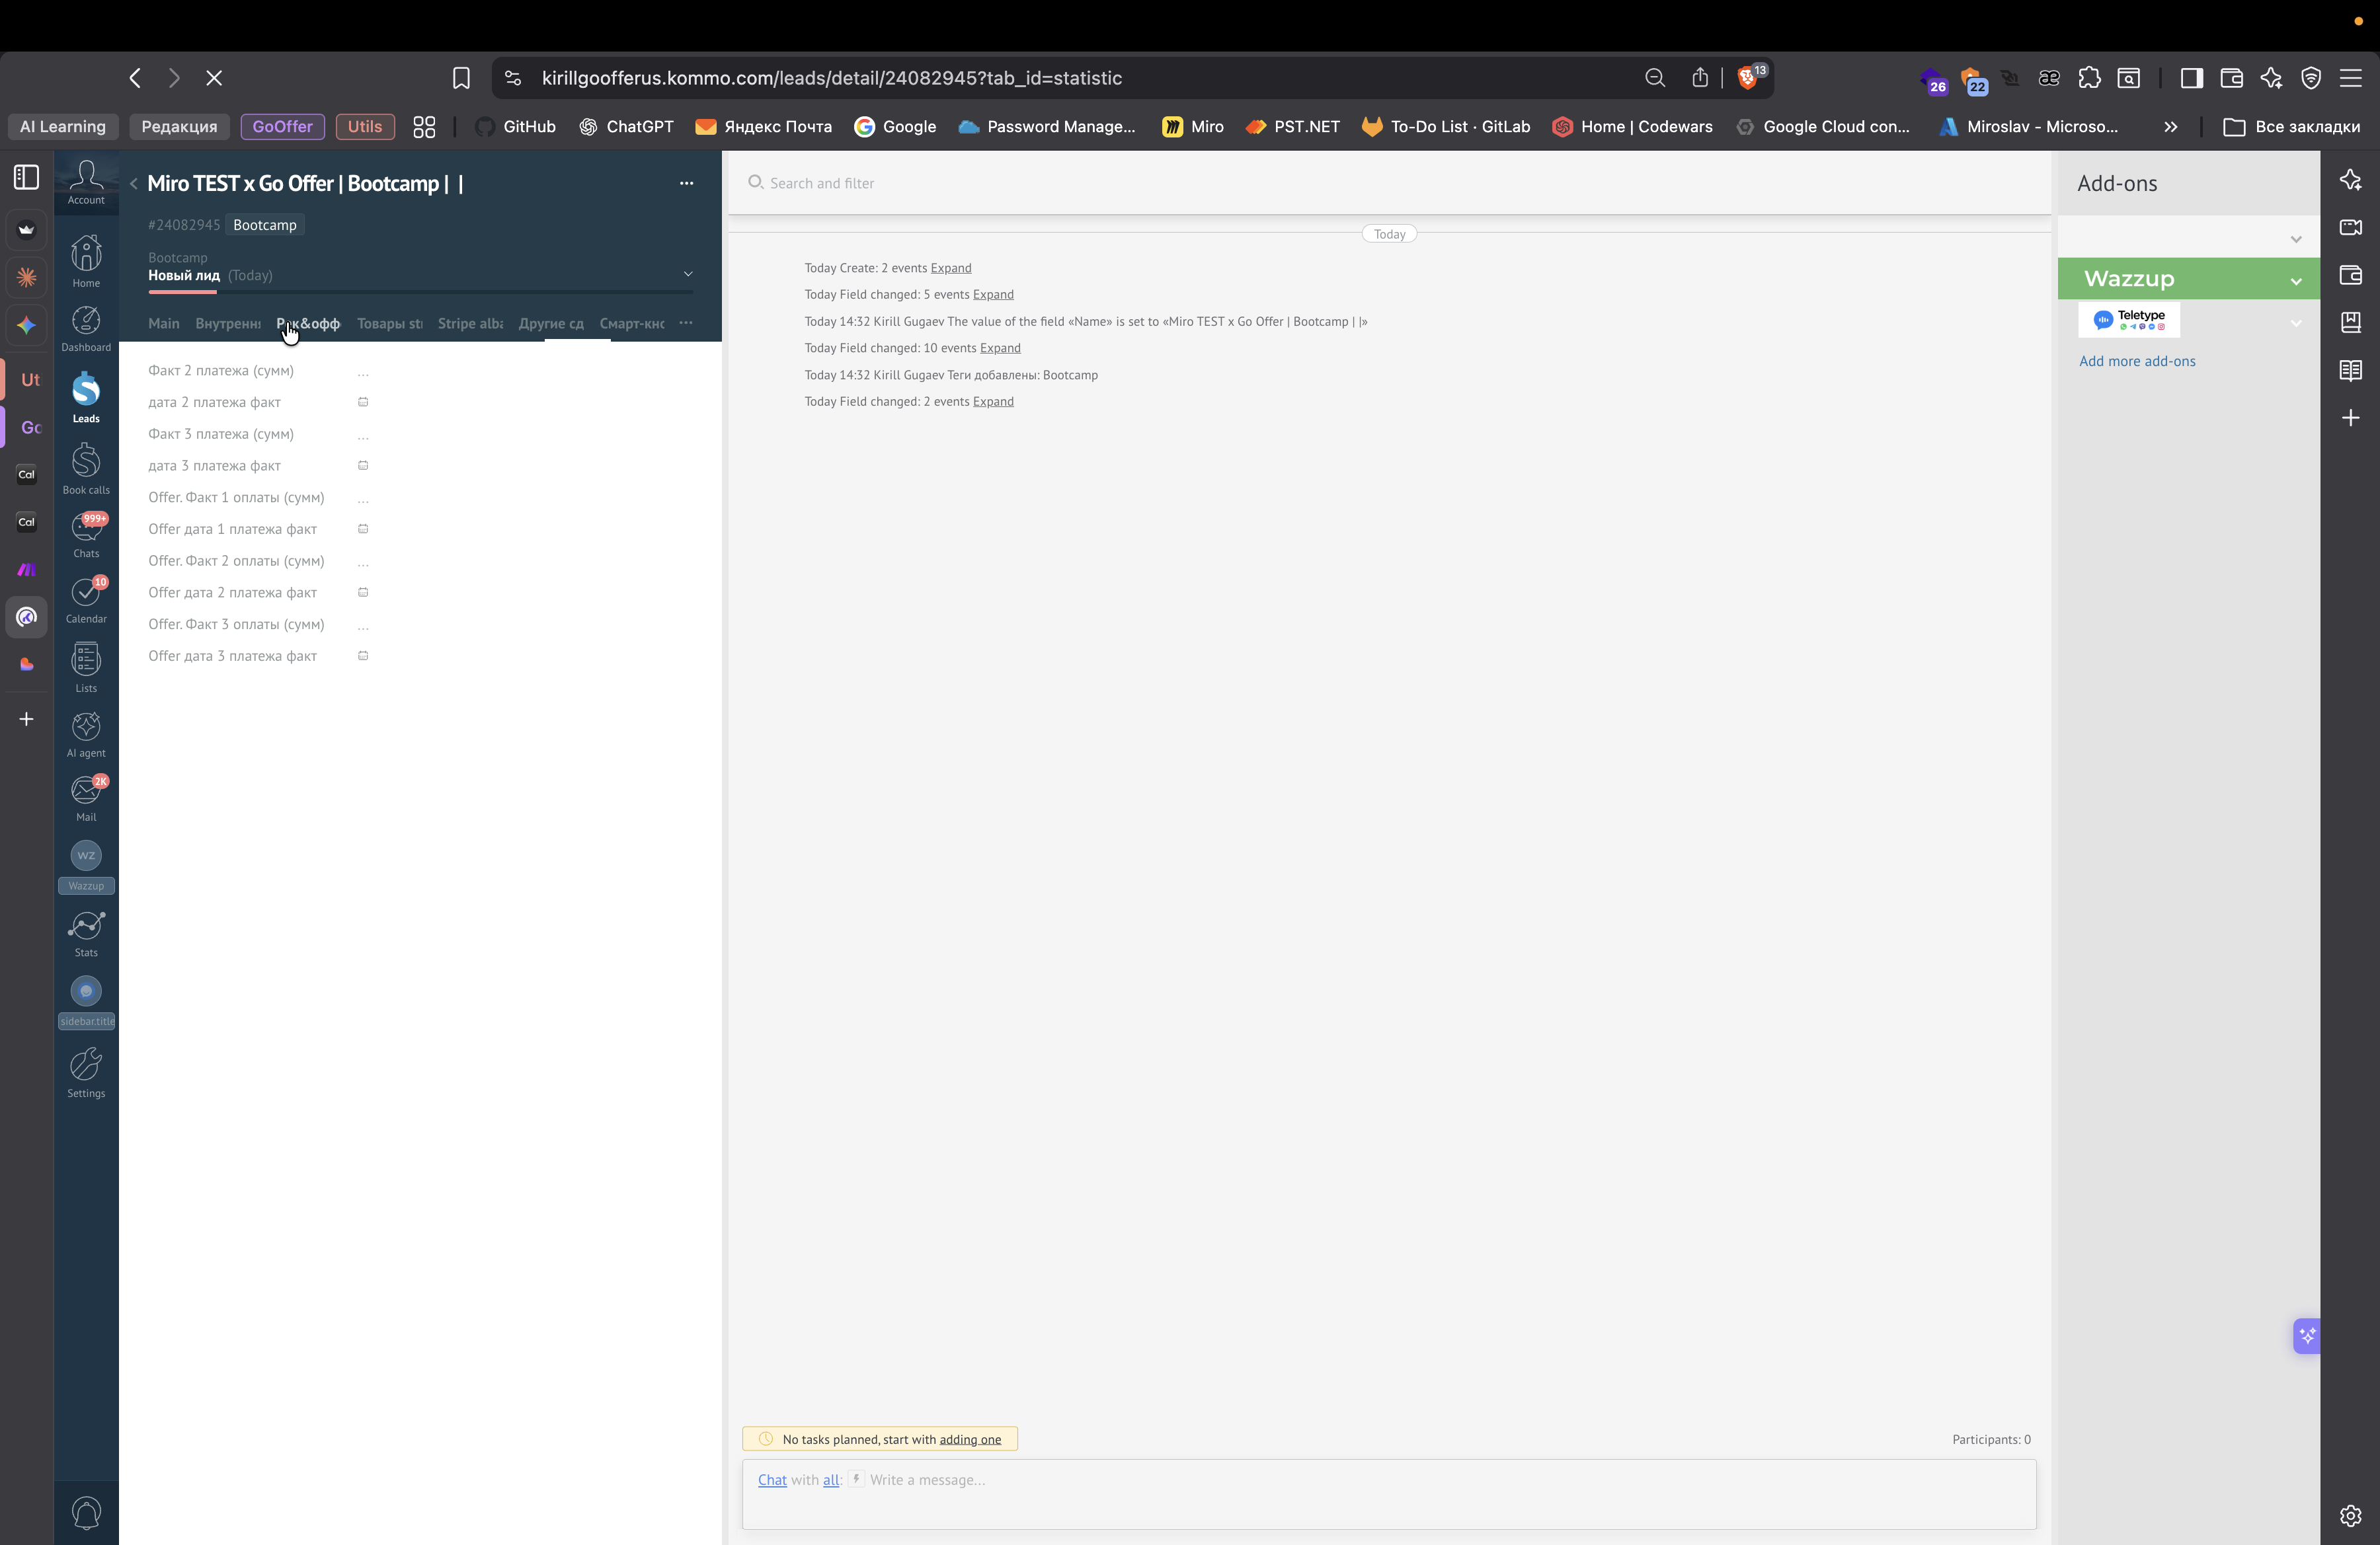Expand the pipeline stage selector near Новый лид
2380x1545 pixels.
click(x=688, y=274)
